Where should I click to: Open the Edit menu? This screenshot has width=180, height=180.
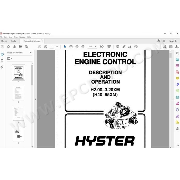pyautogui.click(x=6, y=37)
